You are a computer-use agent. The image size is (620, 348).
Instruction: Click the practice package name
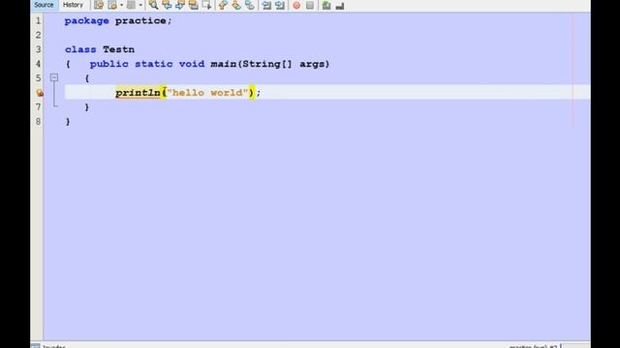(140, 21)
